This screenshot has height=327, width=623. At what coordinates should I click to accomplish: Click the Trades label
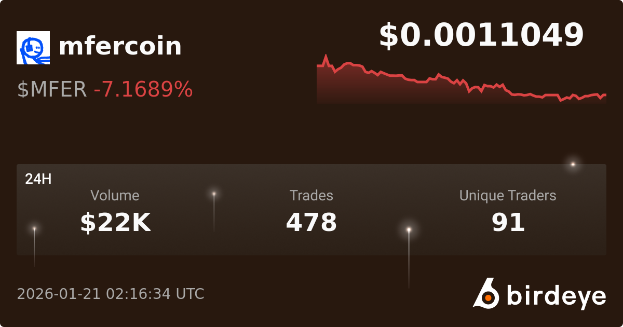(x=311, y=196)
